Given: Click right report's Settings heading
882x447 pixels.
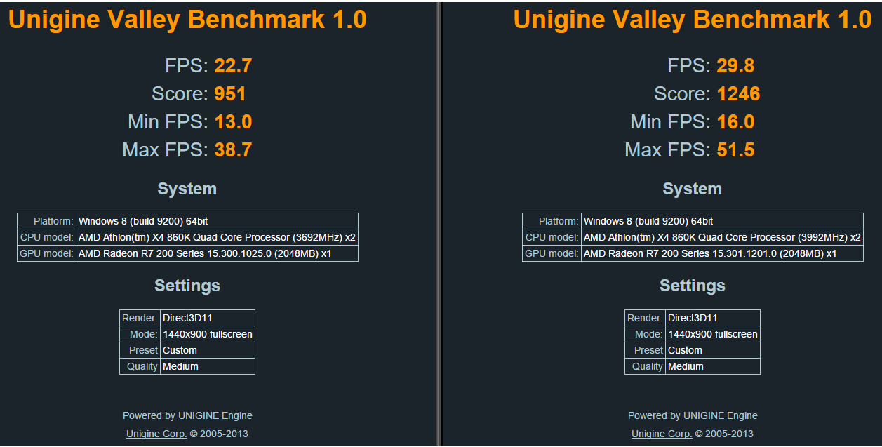Looking at the screenshot, I should click(693, 286).
